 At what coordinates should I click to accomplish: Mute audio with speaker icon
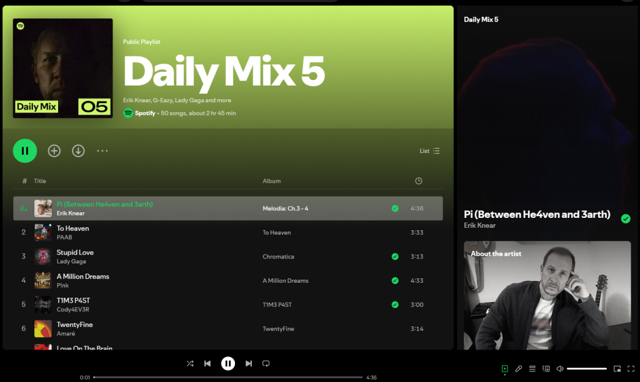pyautogui.click(x=560, y=368)
